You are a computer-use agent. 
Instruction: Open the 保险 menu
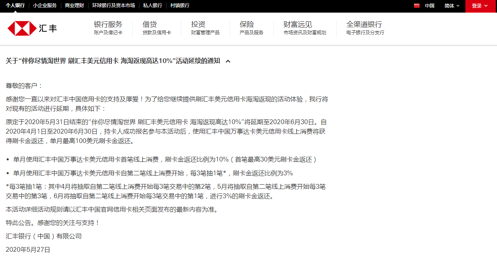coord(251,28)
